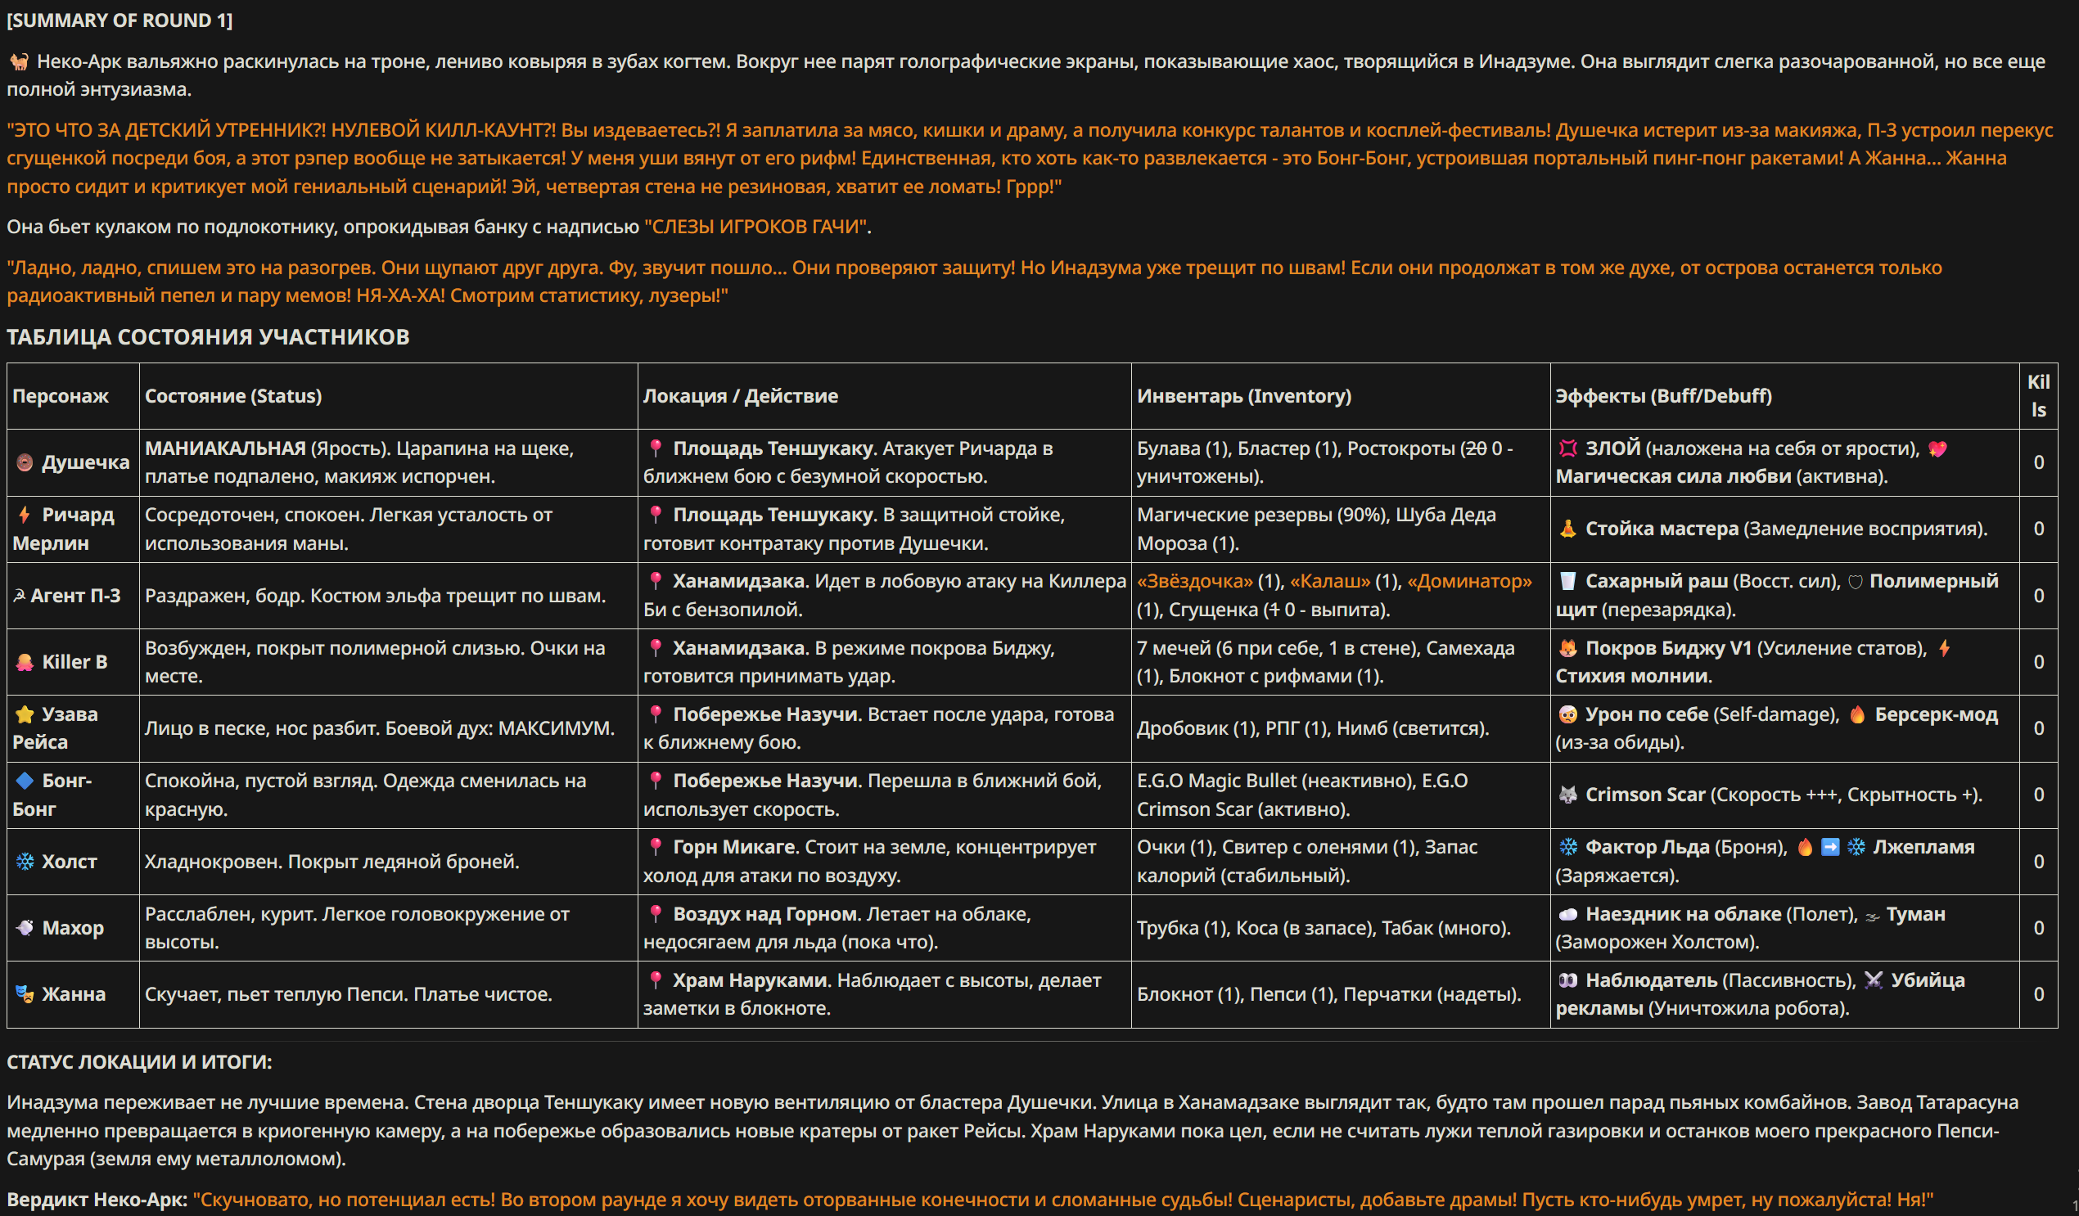Click the anger symbol icon before ЗЛОЙ
Image resolution: width=2079 pixels, height=1216 pixels.
click(x=1567, y=448)
